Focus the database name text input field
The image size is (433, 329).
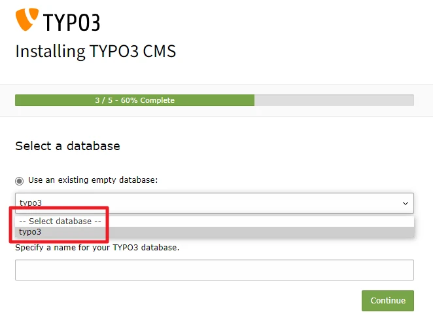pos(214,270)
